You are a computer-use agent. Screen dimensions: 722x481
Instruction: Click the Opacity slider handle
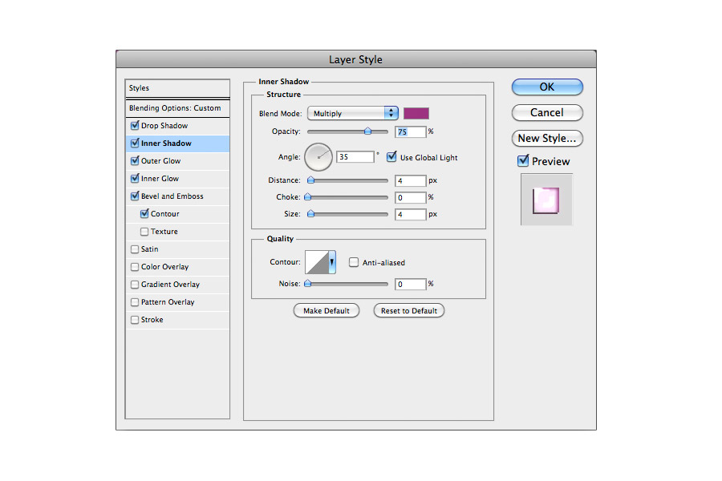pos(368,131)
